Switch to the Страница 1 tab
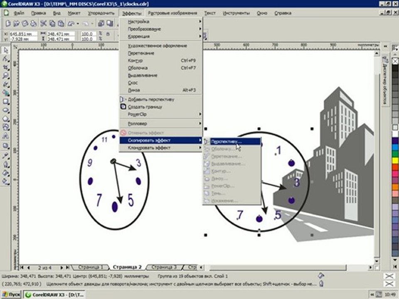This screenshot has width=399, height=299. (90, 267)
